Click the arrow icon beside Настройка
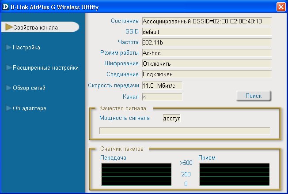Screen dimensions: 288x194 (9, 47)
